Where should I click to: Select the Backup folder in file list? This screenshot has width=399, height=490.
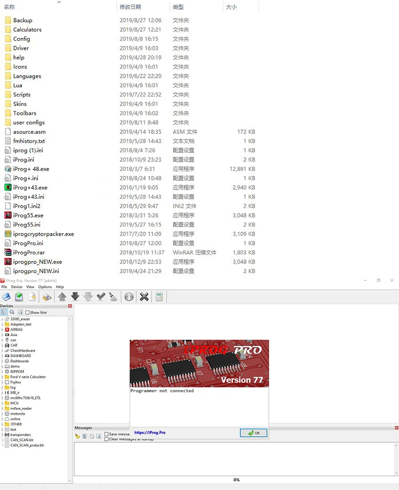[x=22, y=20]
